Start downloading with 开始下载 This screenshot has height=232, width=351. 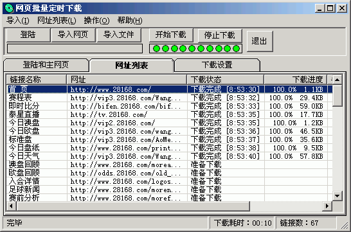[171, 35]
